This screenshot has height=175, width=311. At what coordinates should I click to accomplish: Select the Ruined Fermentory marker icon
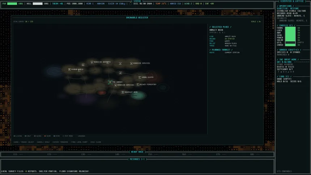(138, 85)
